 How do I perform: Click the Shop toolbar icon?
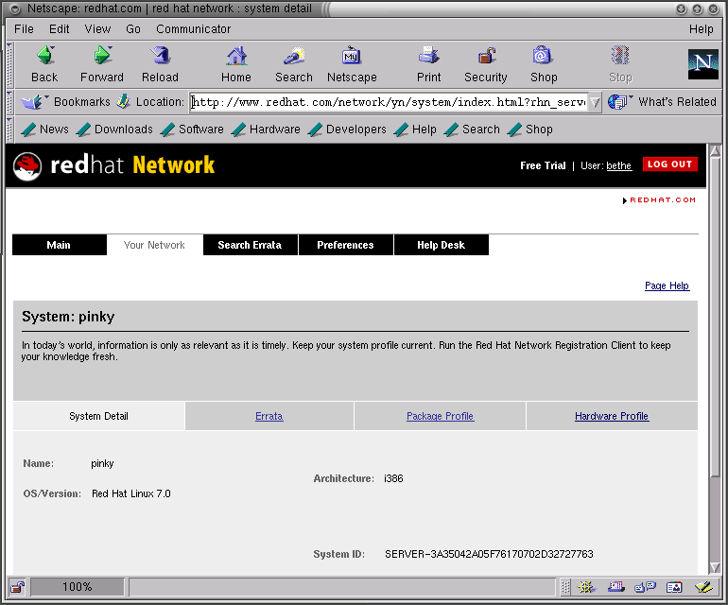(x=543, y=57)
